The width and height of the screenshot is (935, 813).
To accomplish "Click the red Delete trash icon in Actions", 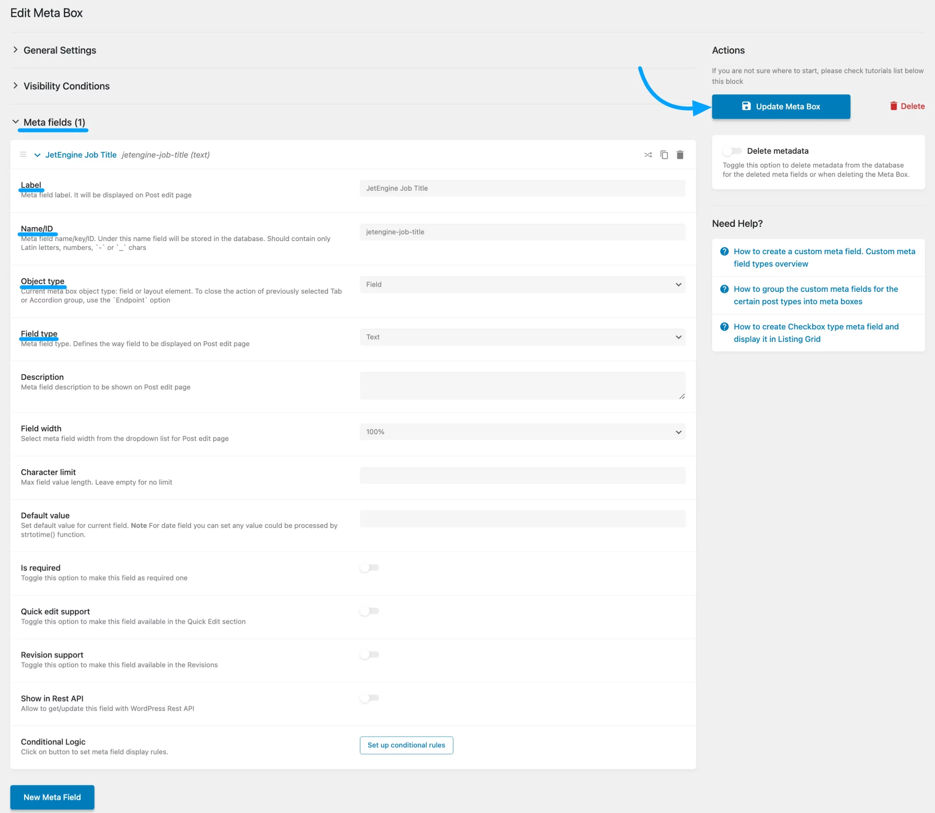I will click(x=893, y=106).
